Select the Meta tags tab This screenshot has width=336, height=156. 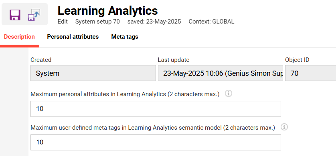coord(125,37)
